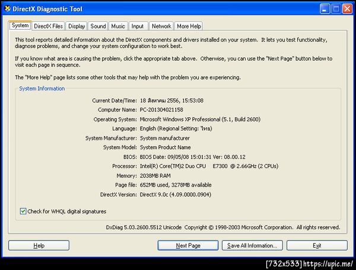The height and width of the screenshot is (270, 356).
Task: Select the Input tab
Action: pos(138,26)
